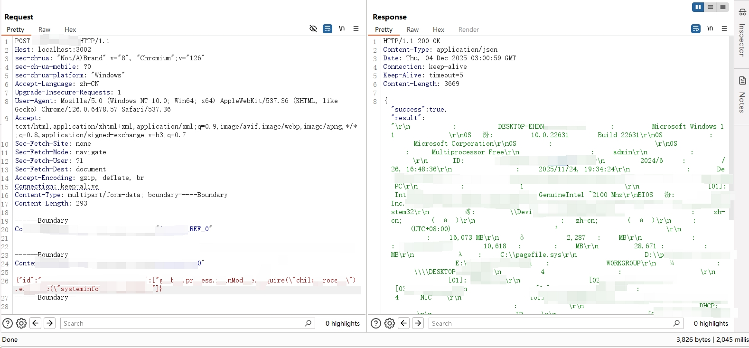Open the Response panel hamburger menu
This screenshot has height=348, width=749.
click(724, 28)
